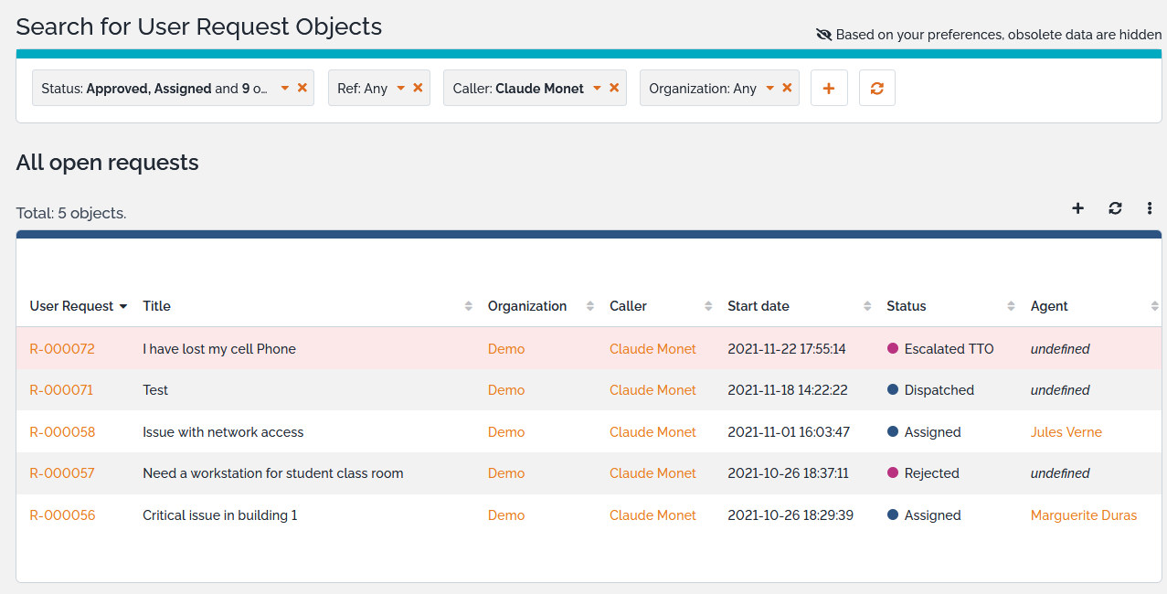Delete the Ref filter using its X

pos(418,88)
